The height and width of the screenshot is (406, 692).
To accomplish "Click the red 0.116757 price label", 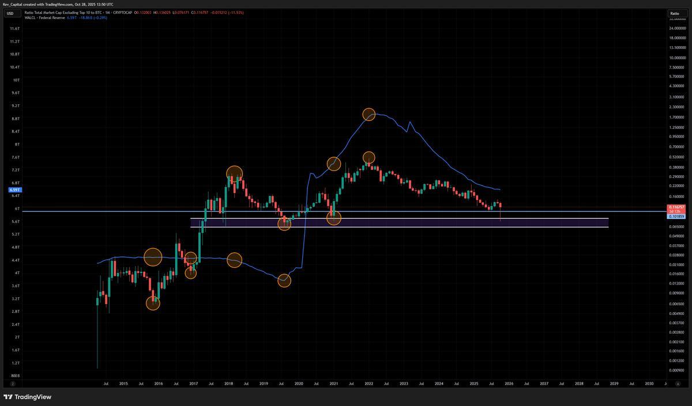I will coord(676,207).
